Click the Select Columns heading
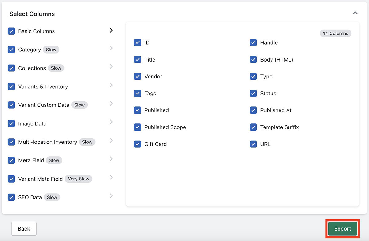The height and width of the screenshot is (241, 369). (x=32, y=14)
